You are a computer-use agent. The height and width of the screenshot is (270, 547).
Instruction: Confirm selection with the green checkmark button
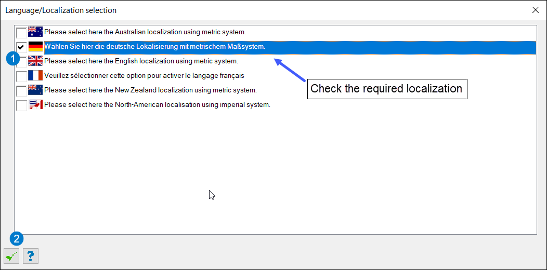(x=11, y=256)
